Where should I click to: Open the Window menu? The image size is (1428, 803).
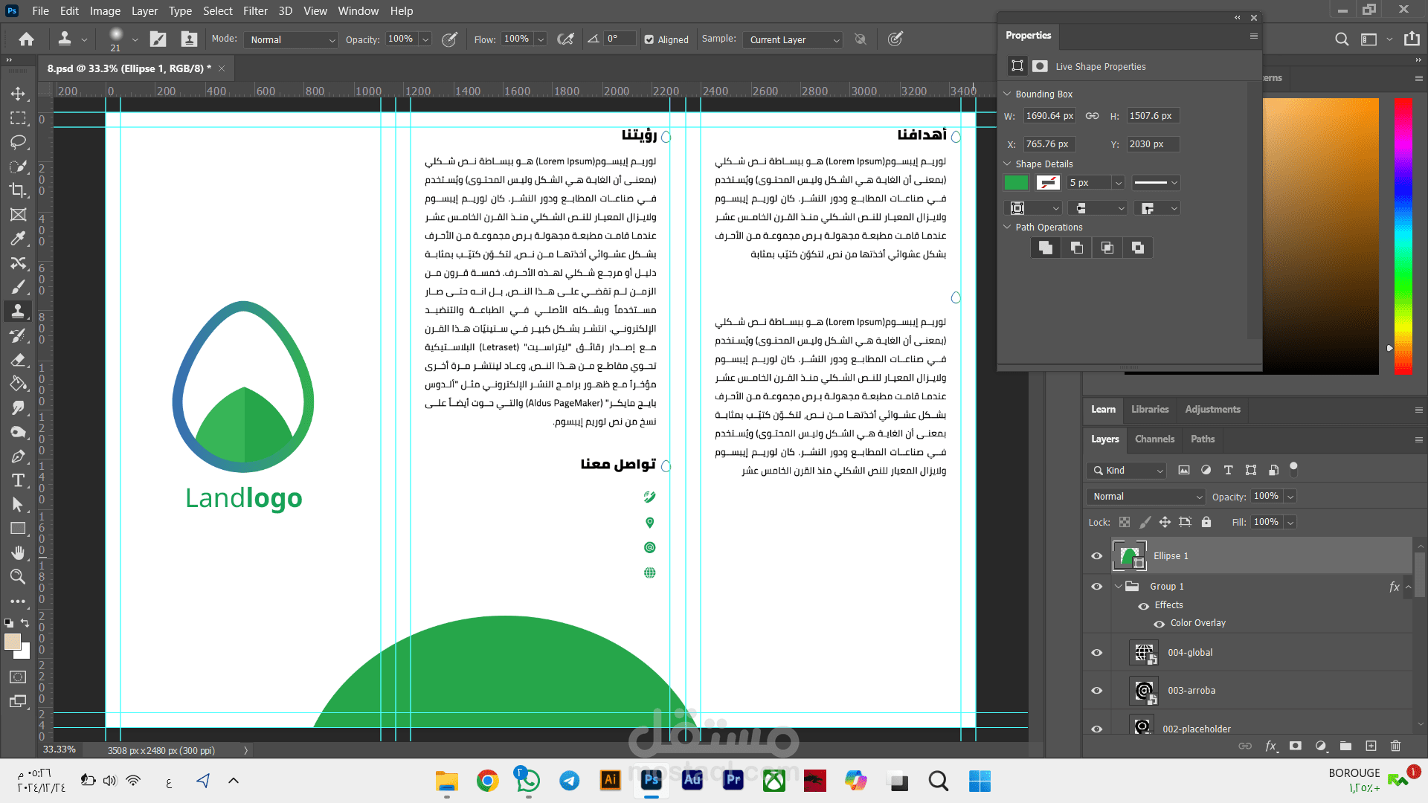[358, 11]
